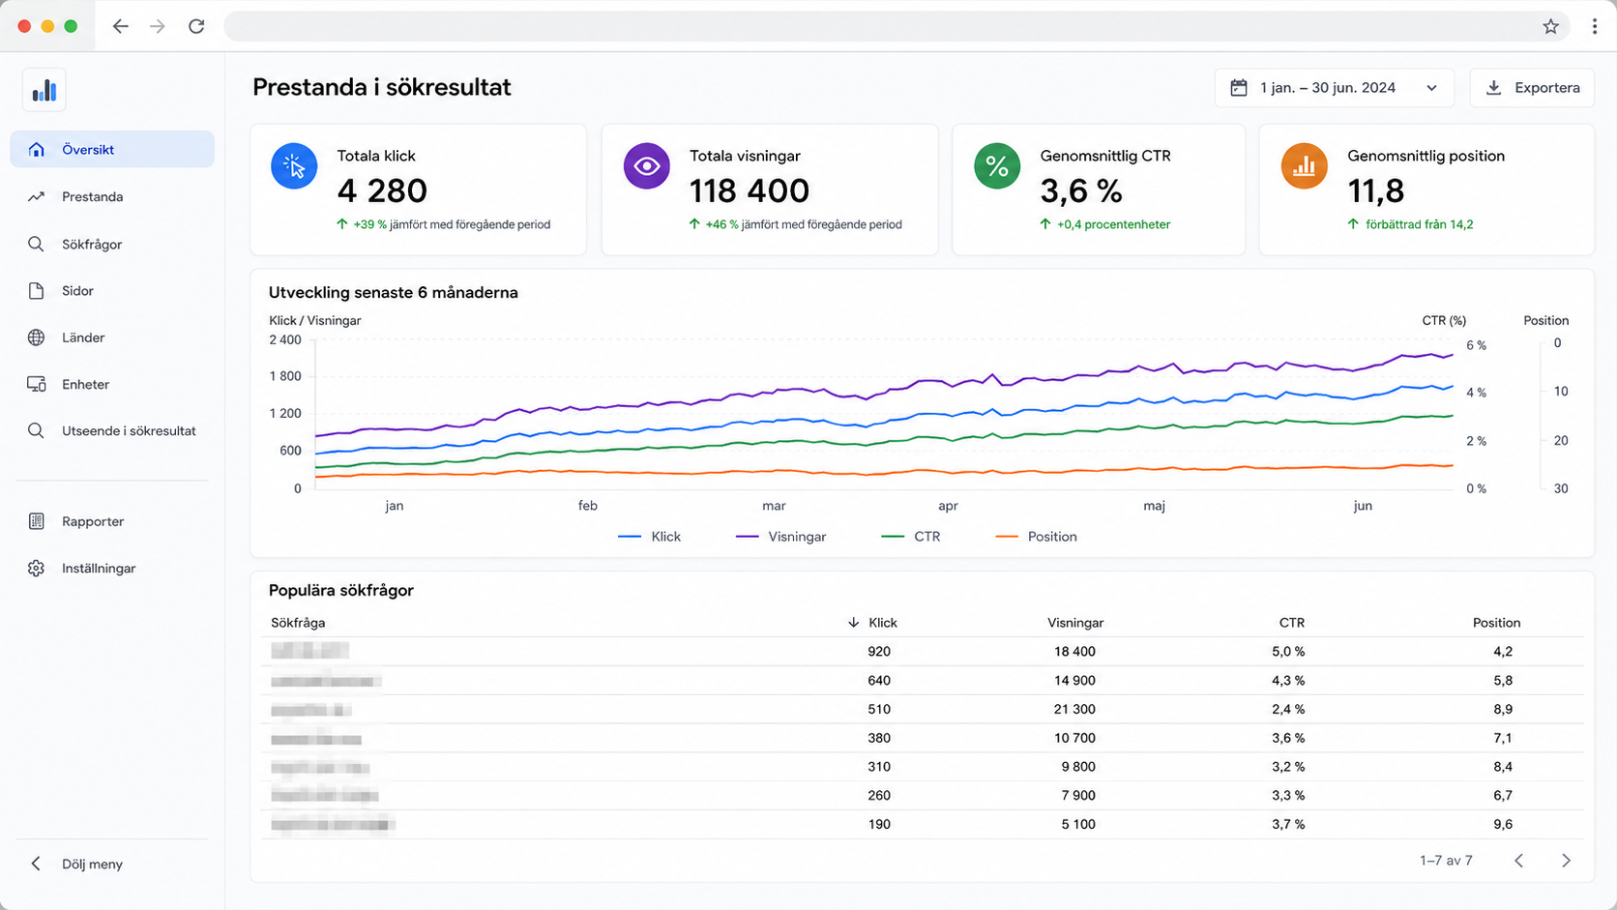1617x910 pixels.
Task: Click the 640 clicks table cell
Action: tap(879, 680)
